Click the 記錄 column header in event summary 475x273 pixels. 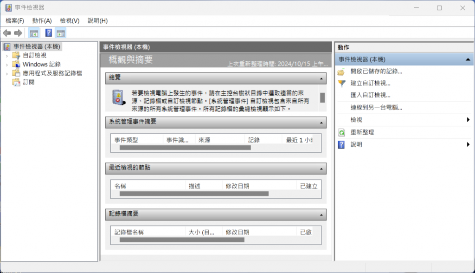[x=263, y=140]
